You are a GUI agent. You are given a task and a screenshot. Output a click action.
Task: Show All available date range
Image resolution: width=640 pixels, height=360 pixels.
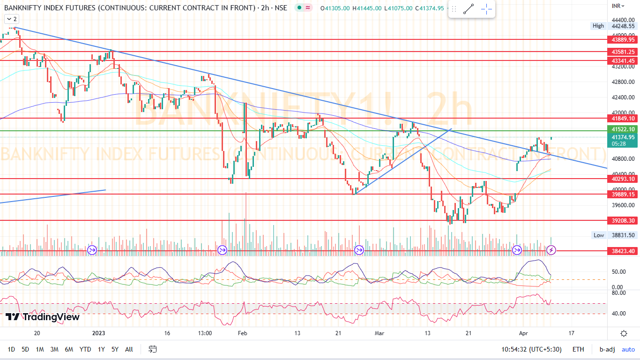point(129,349)
